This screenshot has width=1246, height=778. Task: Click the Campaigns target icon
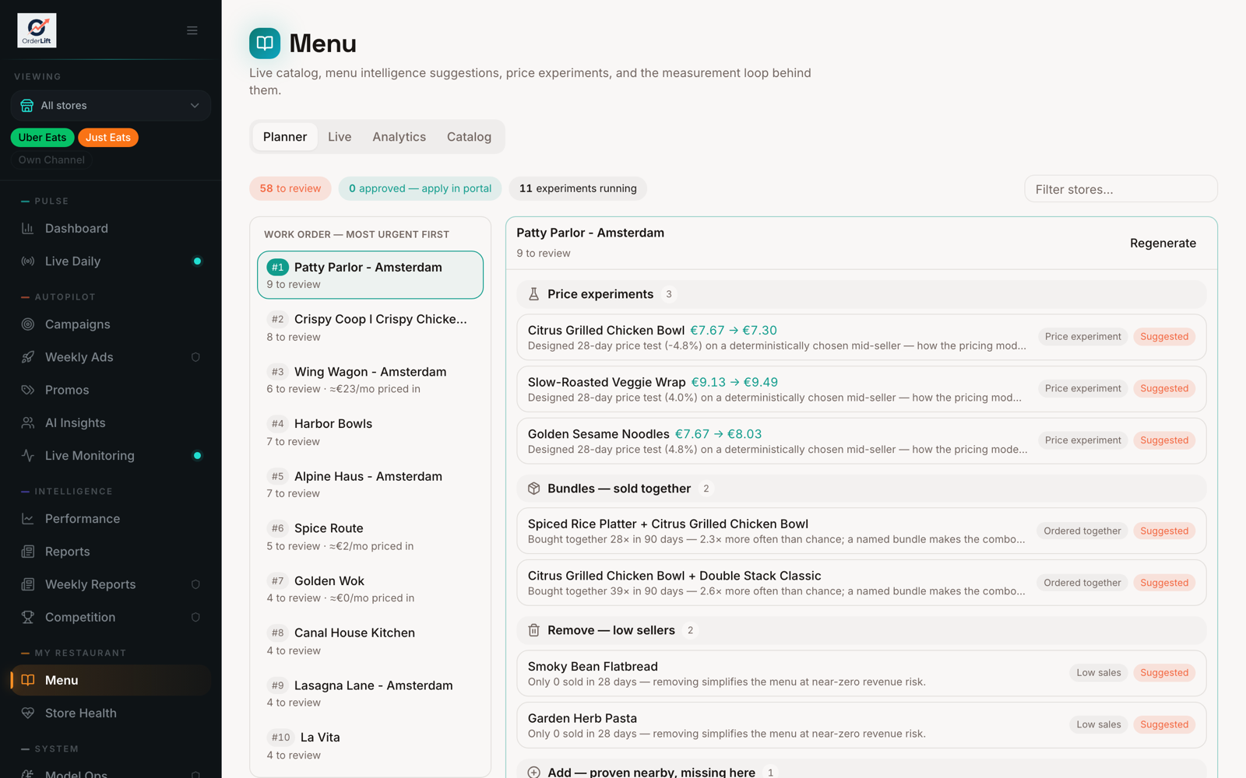[28, 324]
